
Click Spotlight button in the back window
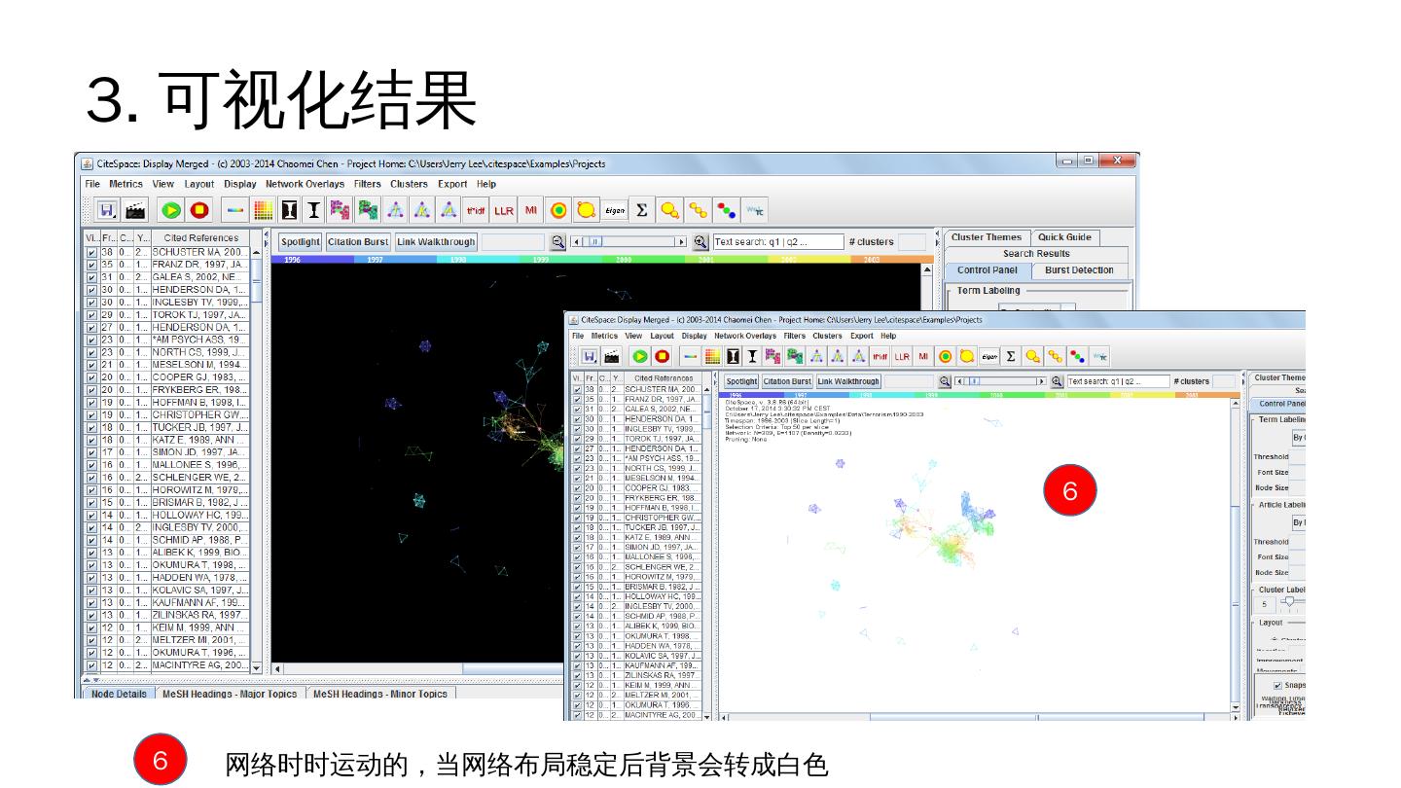[x=301, y=242]
